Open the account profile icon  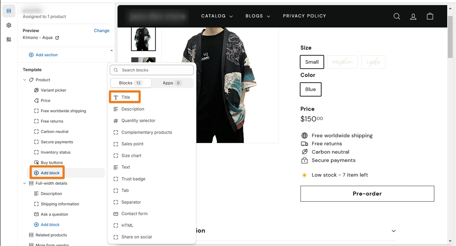point(413,16)
